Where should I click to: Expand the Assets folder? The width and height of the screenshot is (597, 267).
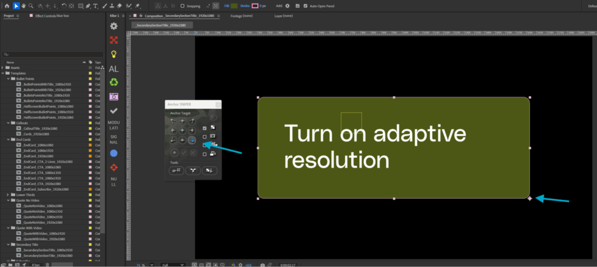[x=3, y=67]
